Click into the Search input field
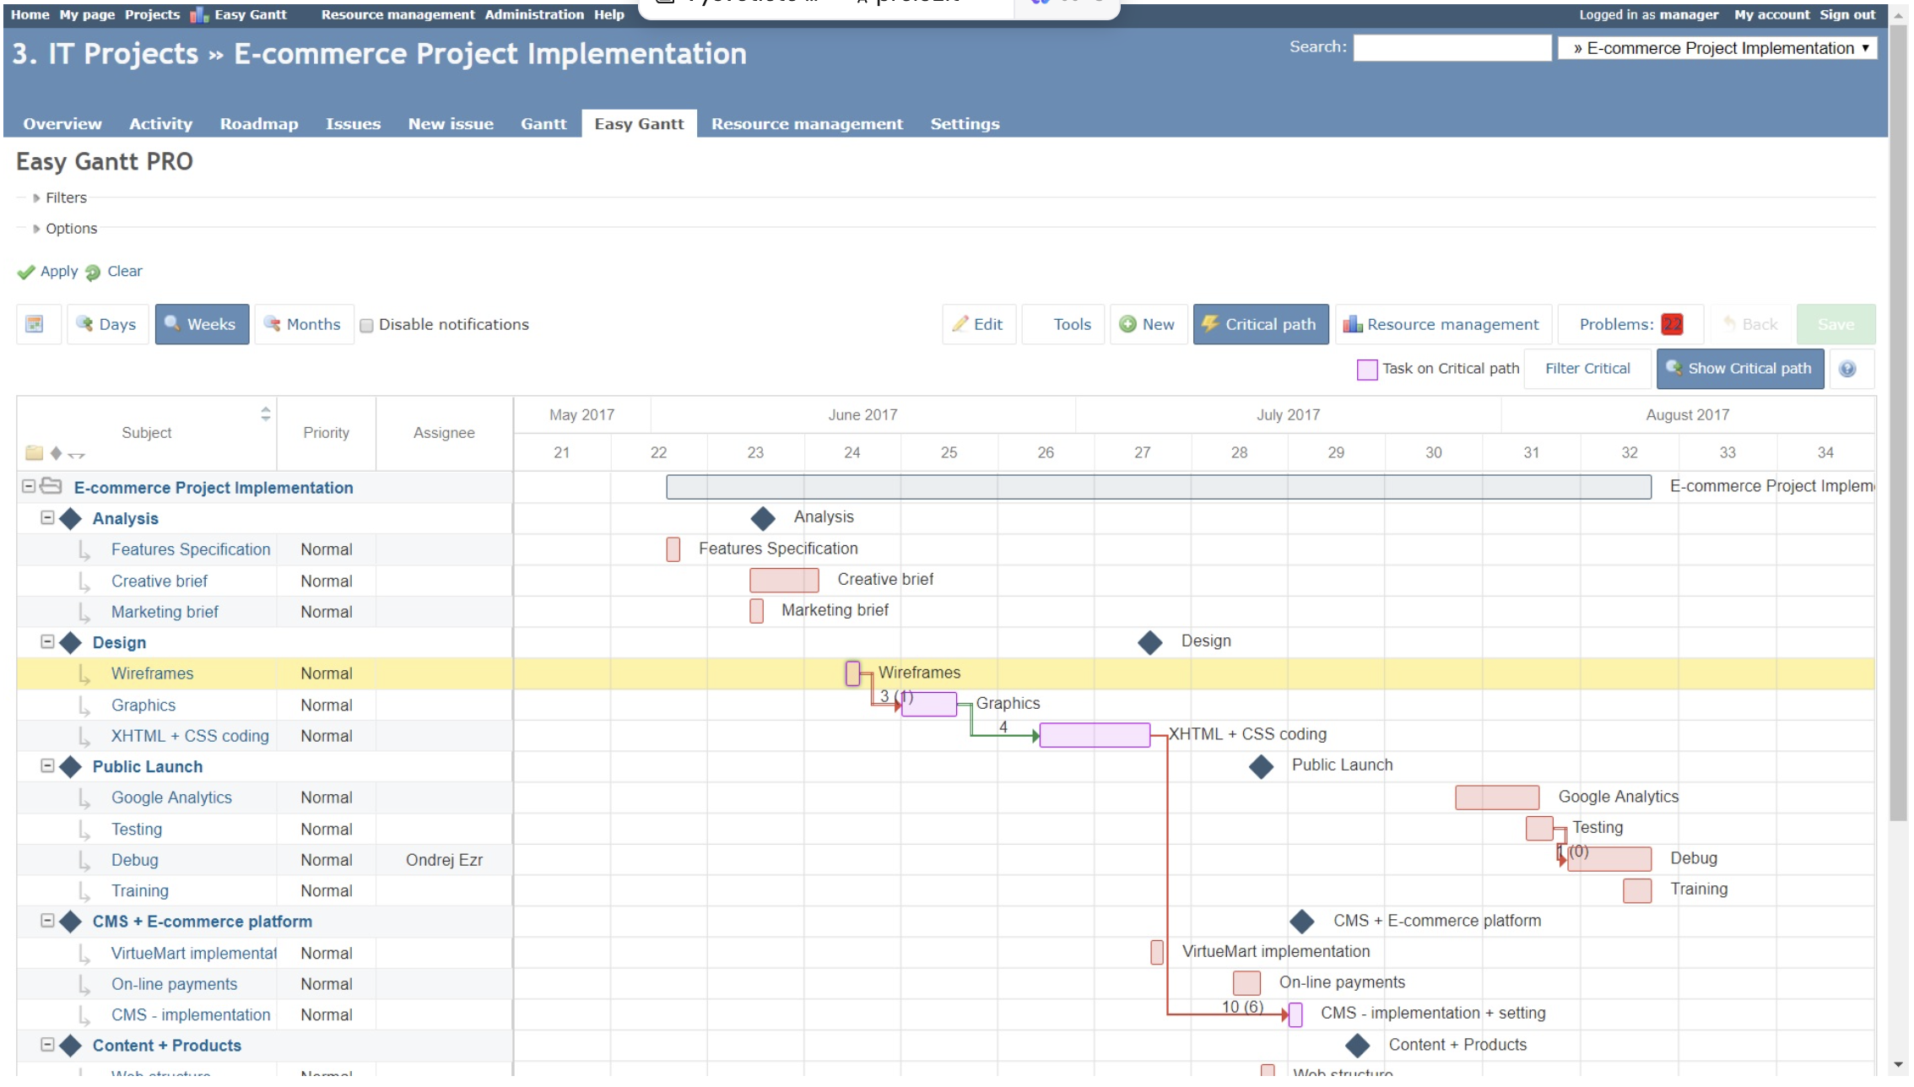1914x1087 pixels. pos(1451,48)
